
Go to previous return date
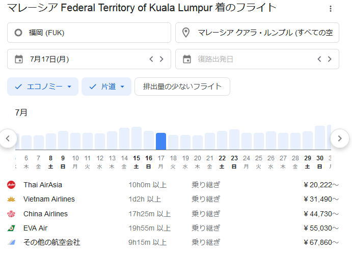pyautogui.click(x=319, y=59)
